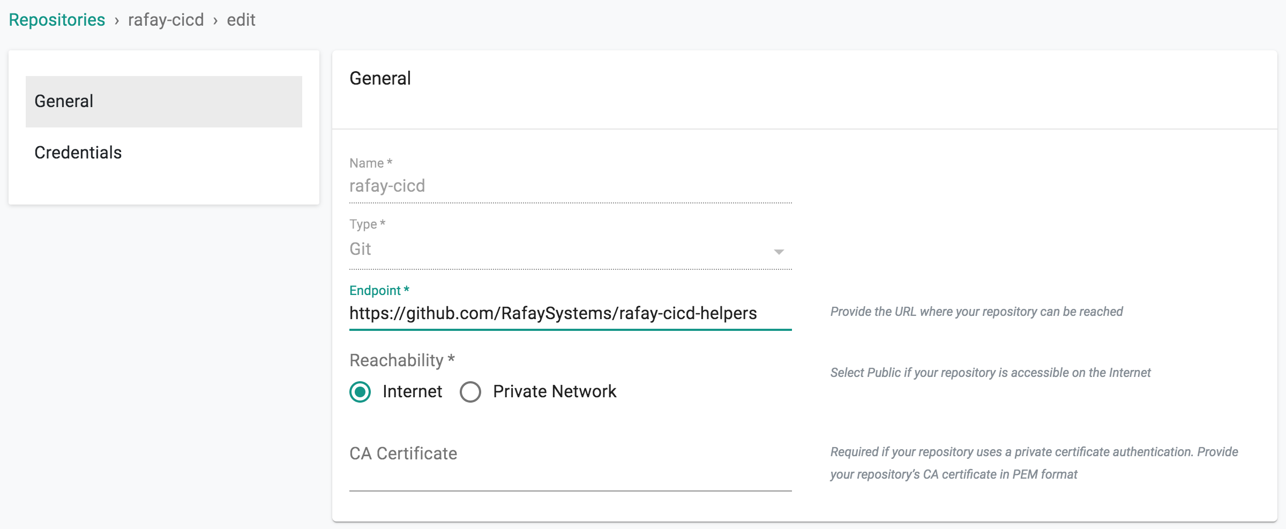Select the Internet radio button

360,392
